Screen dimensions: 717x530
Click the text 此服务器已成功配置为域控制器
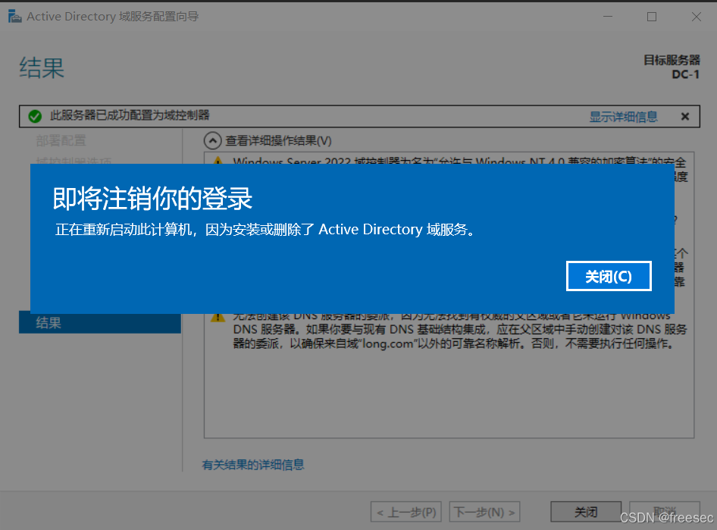130,115
